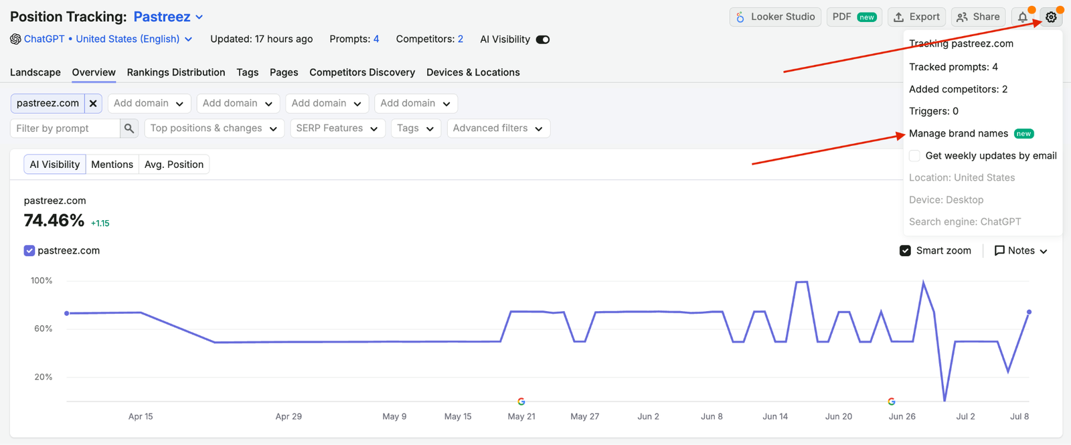
Task: Switch to the Pages tab
Action: pos(284,72)
